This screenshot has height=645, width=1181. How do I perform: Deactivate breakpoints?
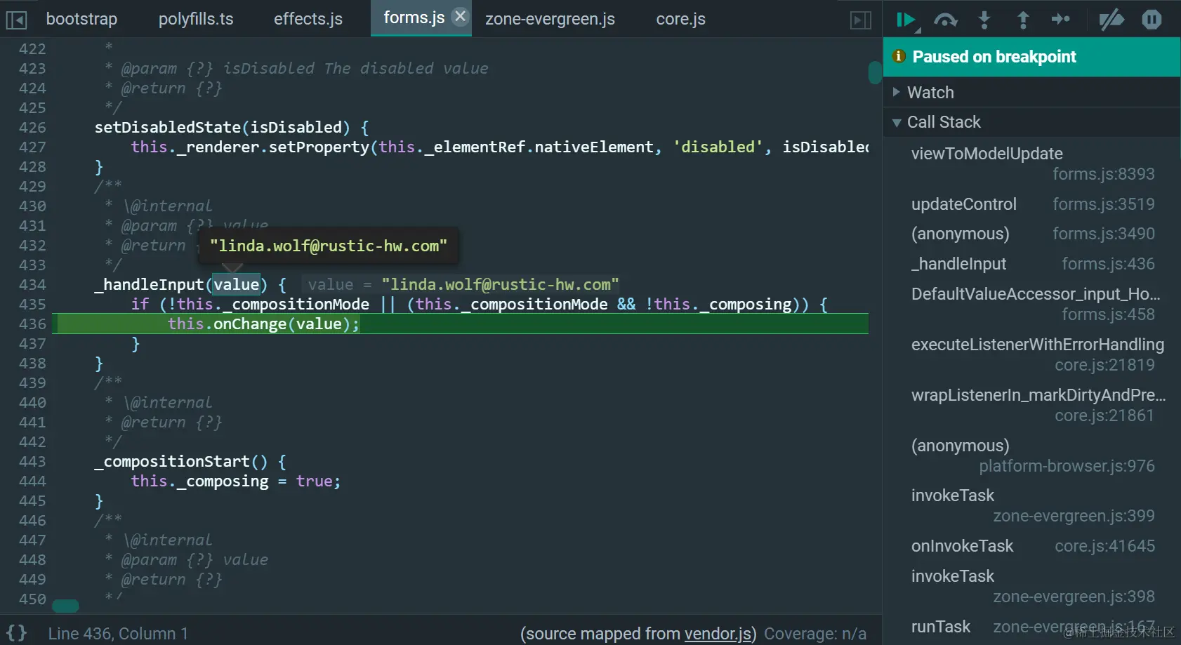1111,20
